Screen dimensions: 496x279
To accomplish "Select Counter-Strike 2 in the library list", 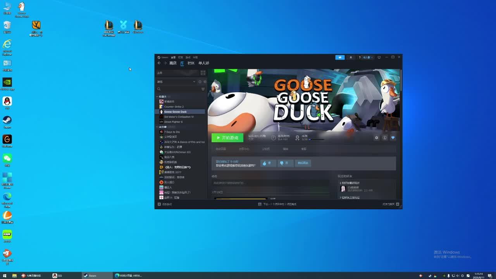I will click(181, 107).
